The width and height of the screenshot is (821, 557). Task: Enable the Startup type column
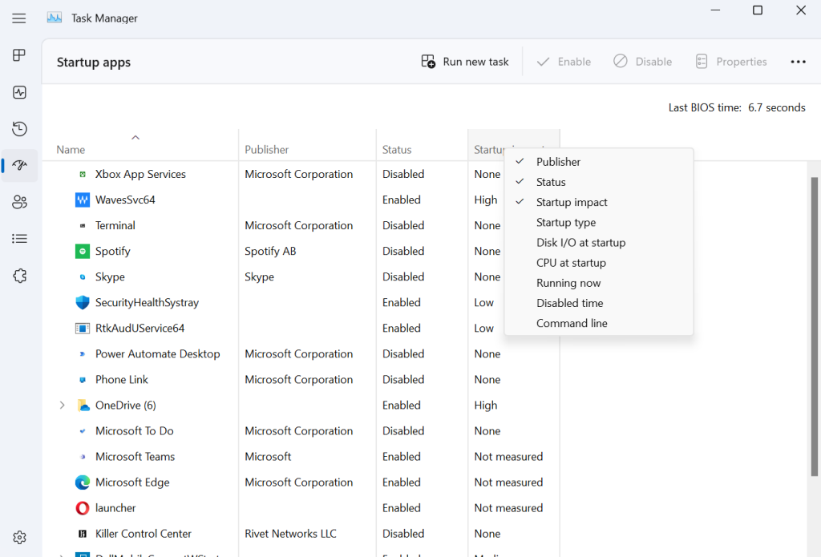pyautogui.click(x=599, y=223)
